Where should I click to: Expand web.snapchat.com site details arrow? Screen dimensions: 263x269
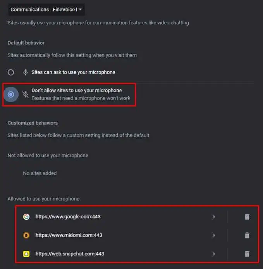[x=214, y=254]
